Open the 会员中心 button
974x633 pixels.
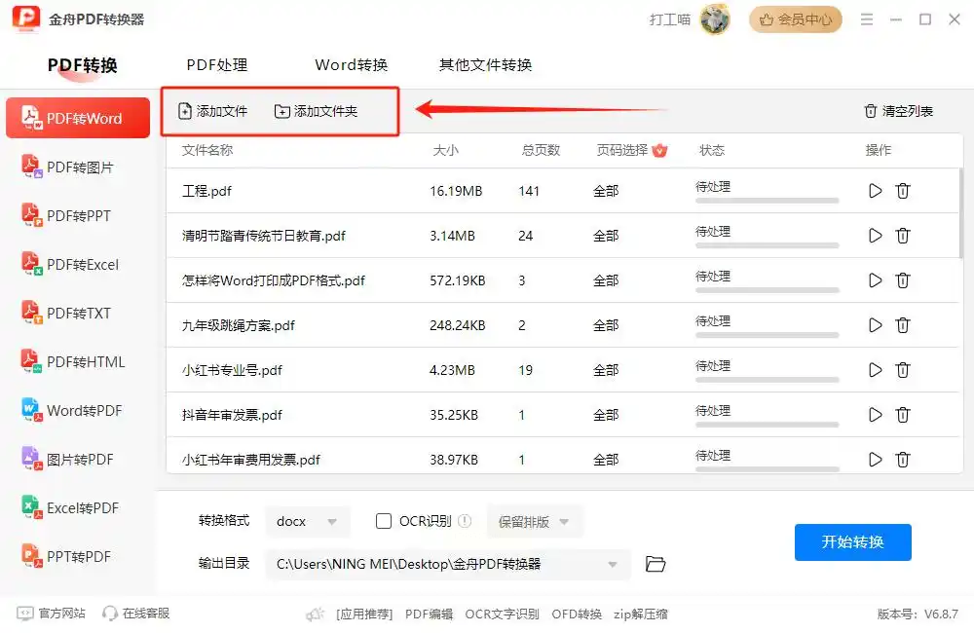[x=795, y=19]
